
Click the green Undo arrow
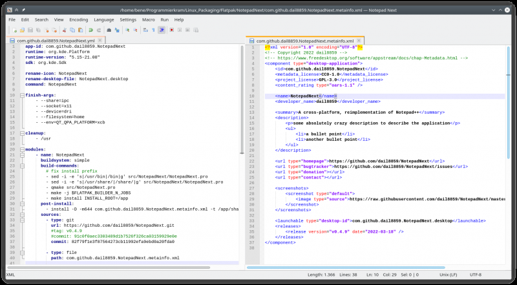[90, 30]
